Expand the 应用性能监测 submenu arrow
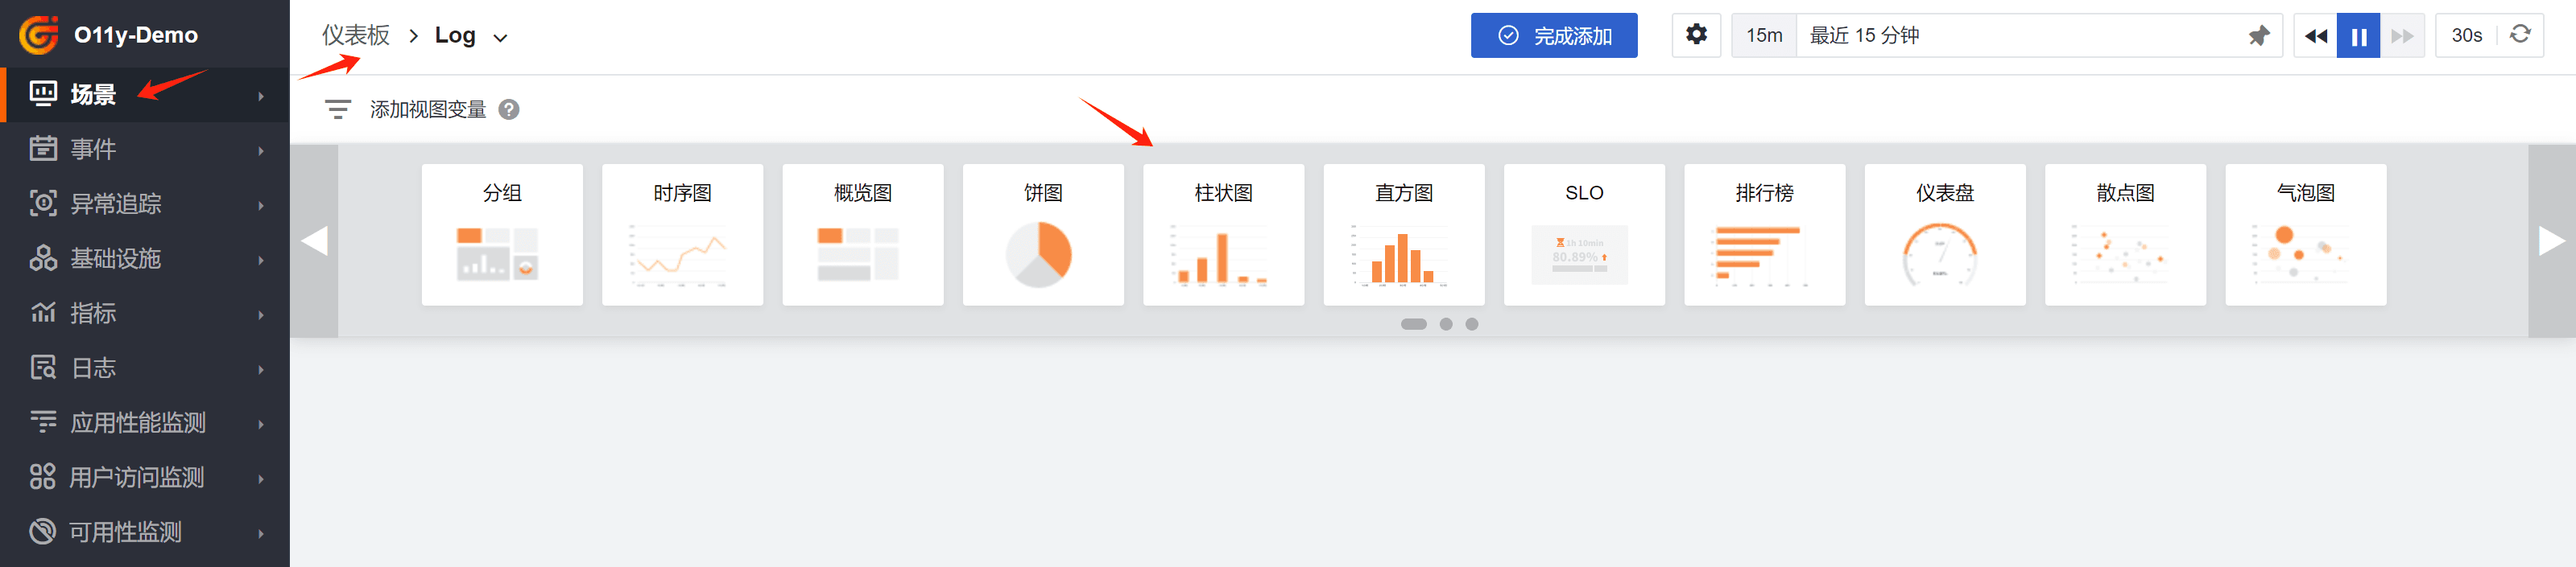2576x567 pixels. 261,425
